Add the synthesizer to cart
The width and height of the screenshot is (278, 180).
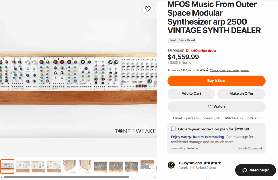pos(191,94)
